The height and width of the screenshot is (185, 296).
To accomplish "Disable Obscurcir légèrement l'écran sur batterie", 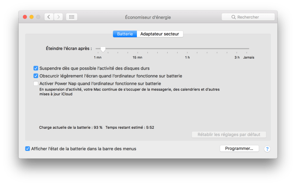I will [x=36, y=76].
